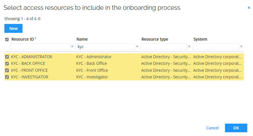The height and width of the screenshot is (136, 253).
Task: Uncheck KYC - INVESTIGATOR checkbox
Action: point(7,77)
